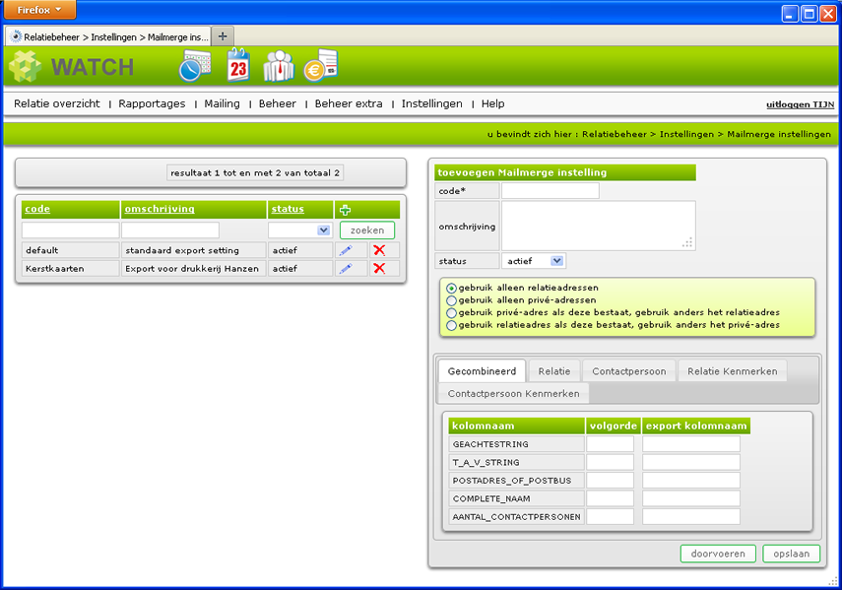Open the Firefox menu button
The image size is (842, 590).
tap(39, 10)
